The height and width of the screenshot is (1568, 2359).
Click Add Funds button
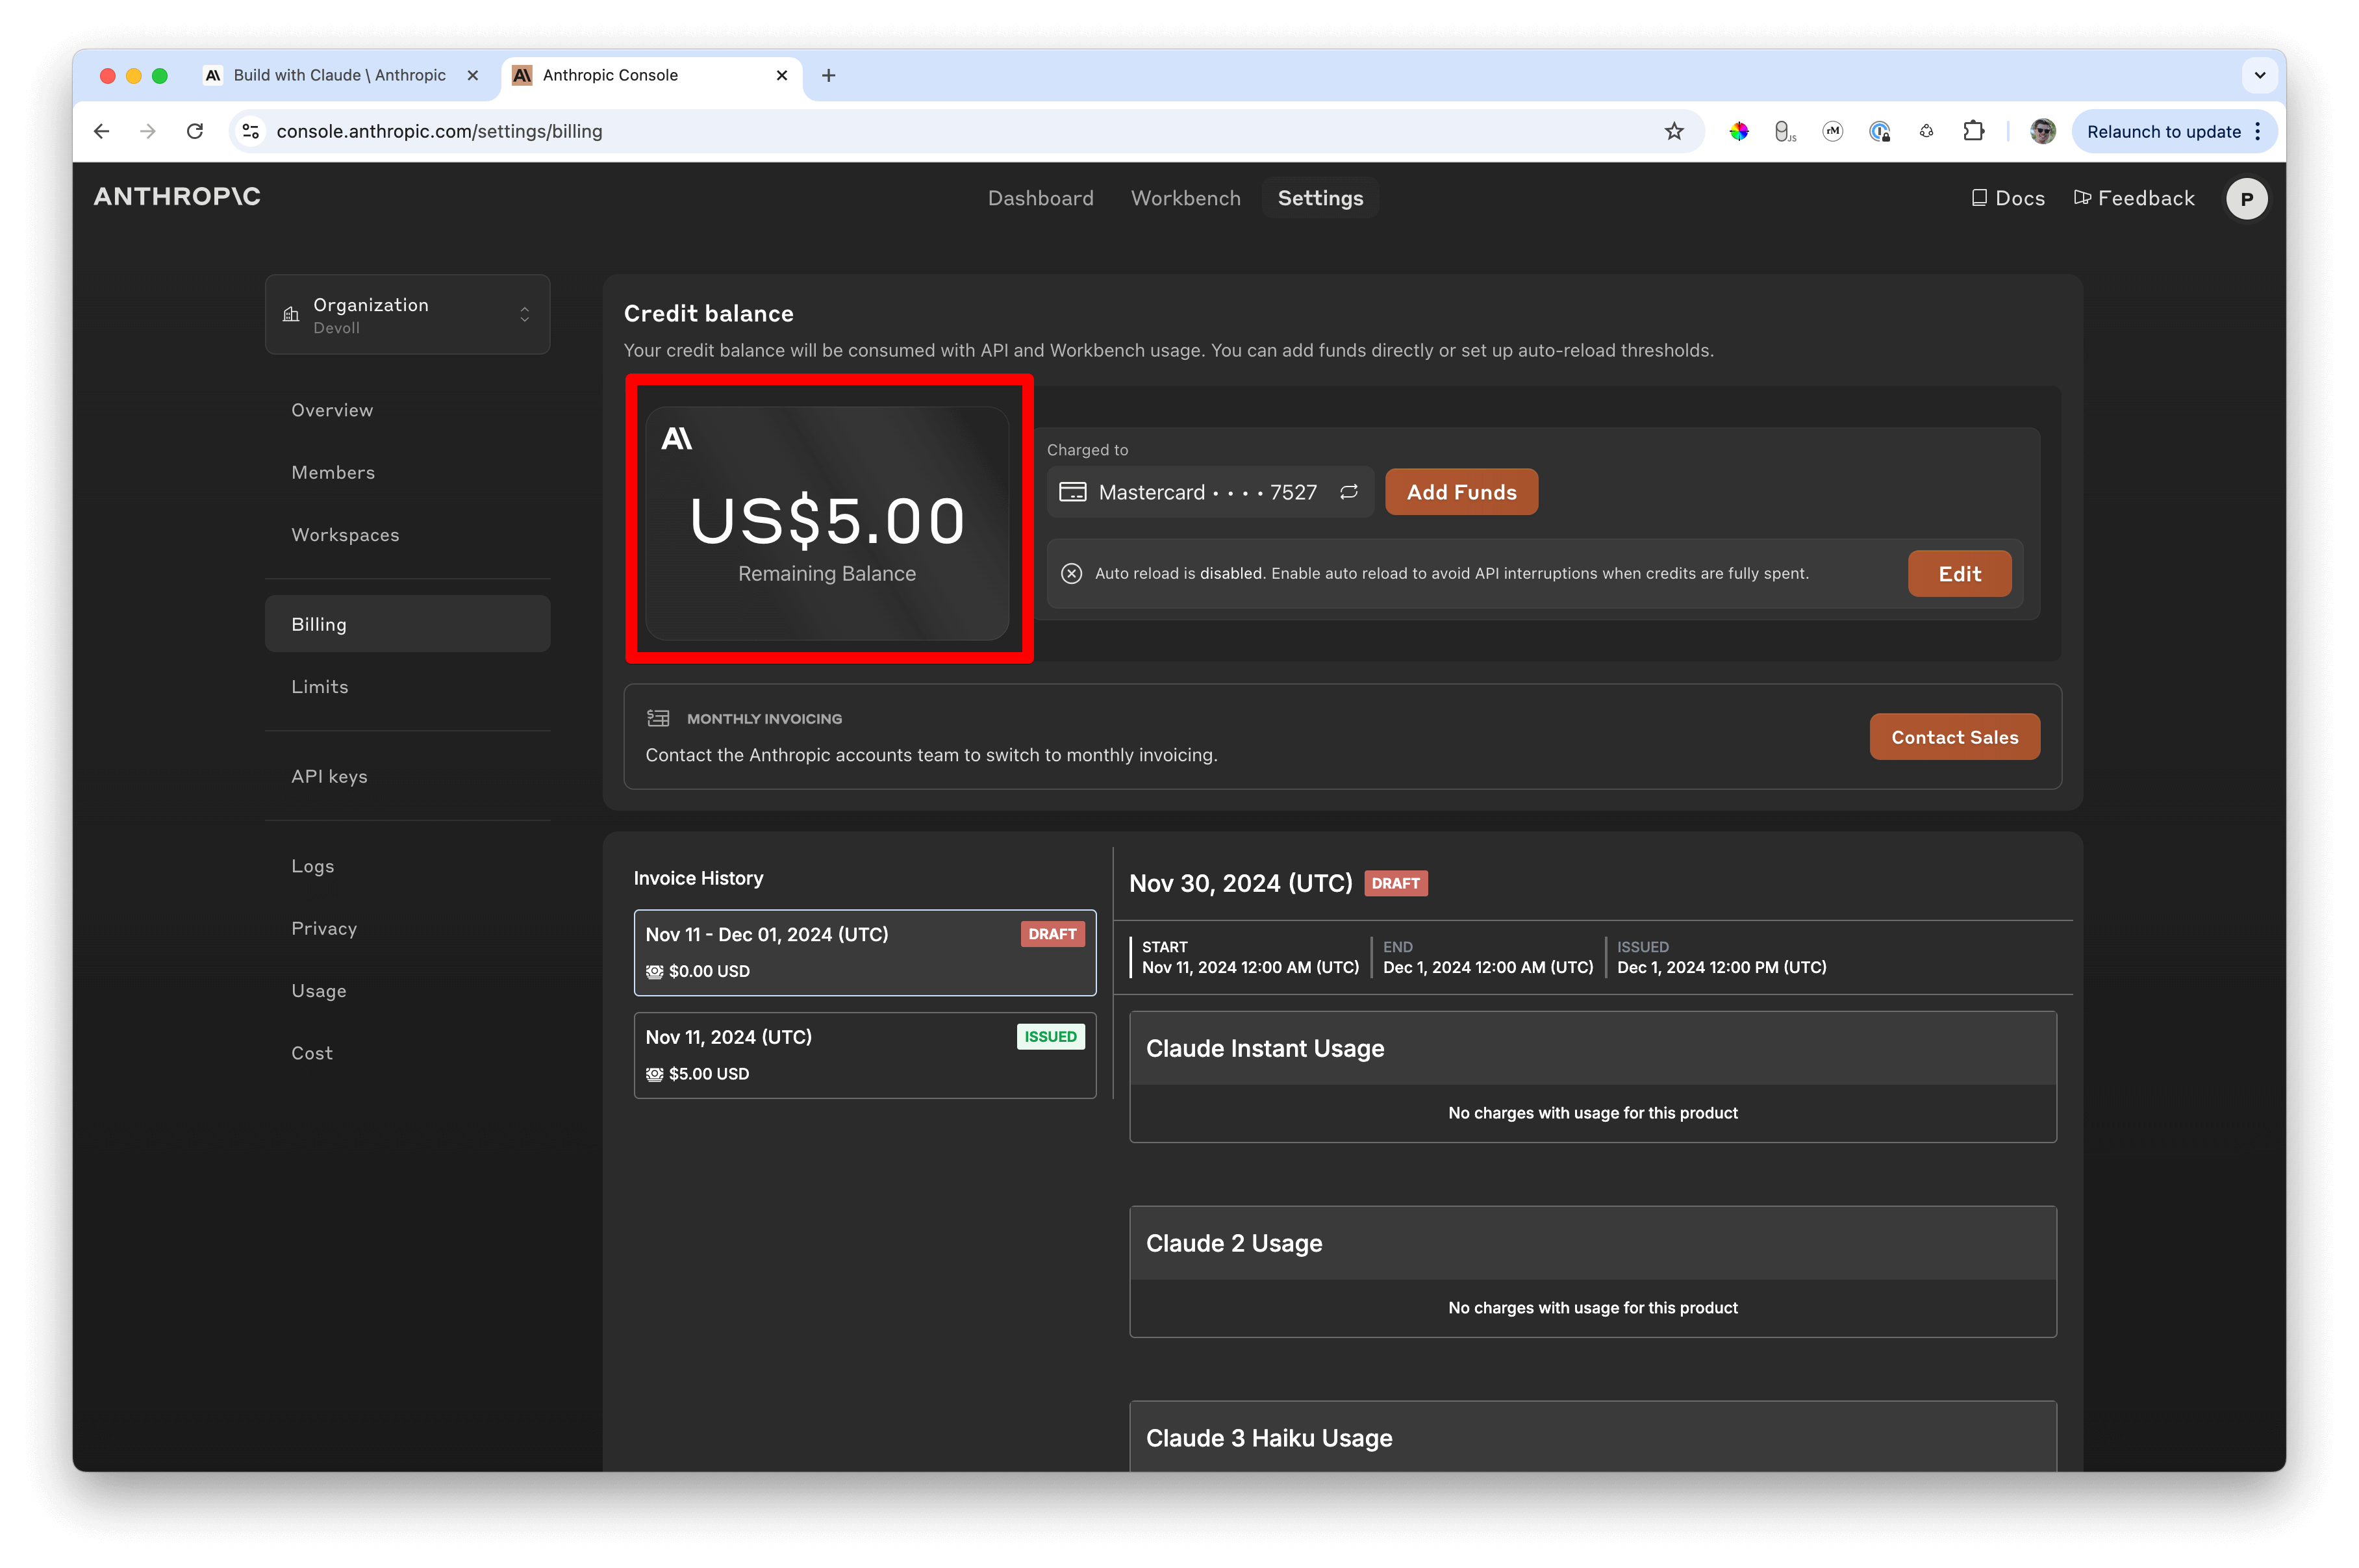point(1461,492)
